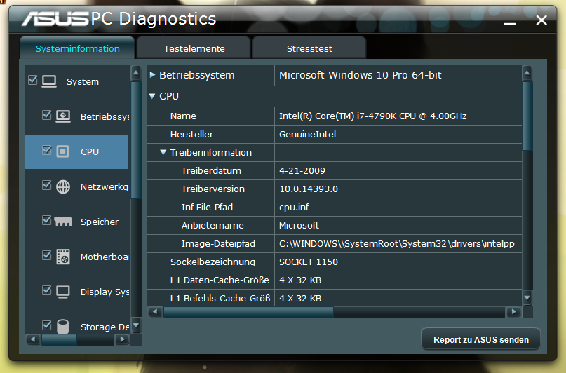566x373 pixels.
Task: Click the CPU chip icon in sidebar
Action: pos(63,151)
